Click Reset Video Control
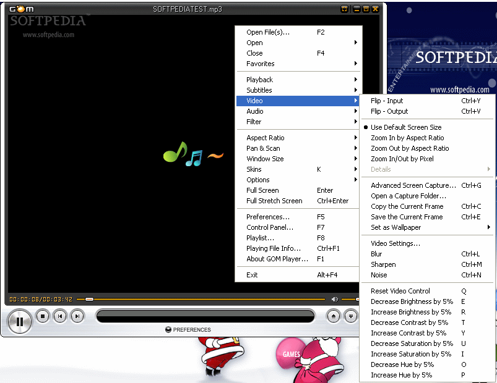This screenshot has height=383, width=497. [x=427, y=291]
